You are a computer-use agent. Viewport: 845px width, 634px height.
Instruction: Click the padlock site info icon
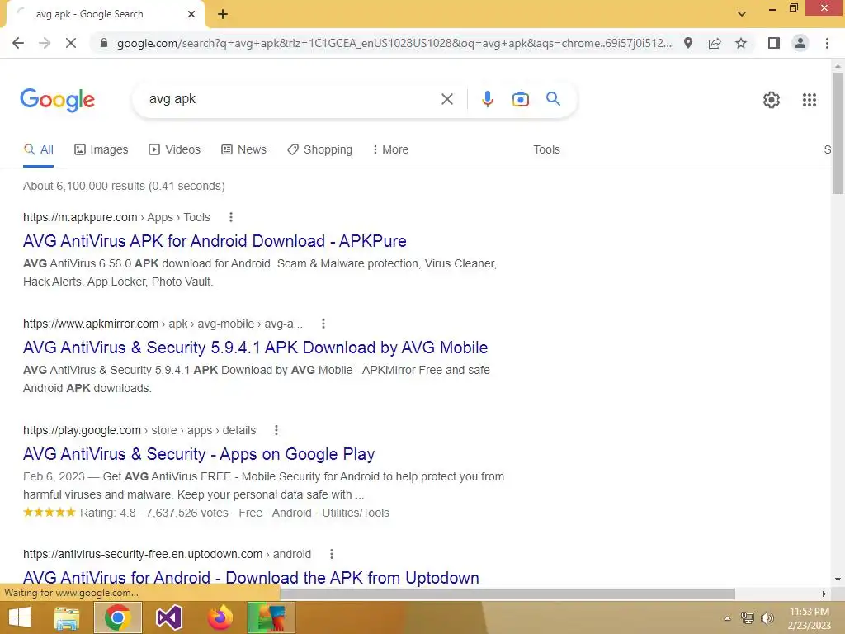click(104, 43)
